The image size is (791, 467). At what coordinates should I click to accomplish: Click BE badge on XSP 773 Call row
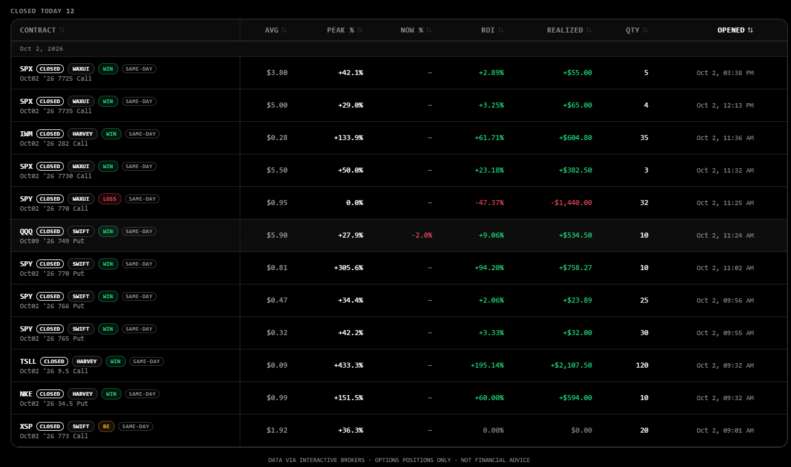click(x=106, y=426)
